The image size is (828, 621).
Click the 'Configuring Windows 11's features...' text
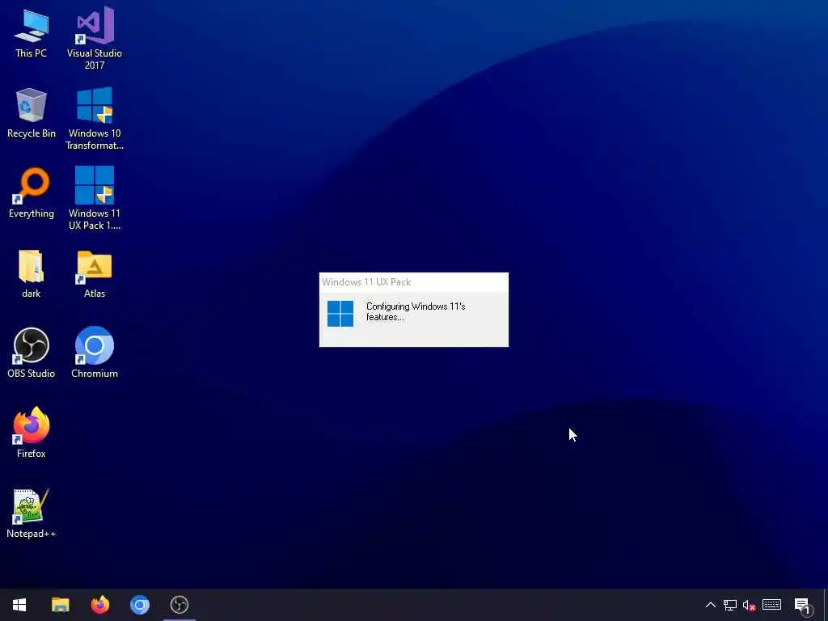click(416, 311)
